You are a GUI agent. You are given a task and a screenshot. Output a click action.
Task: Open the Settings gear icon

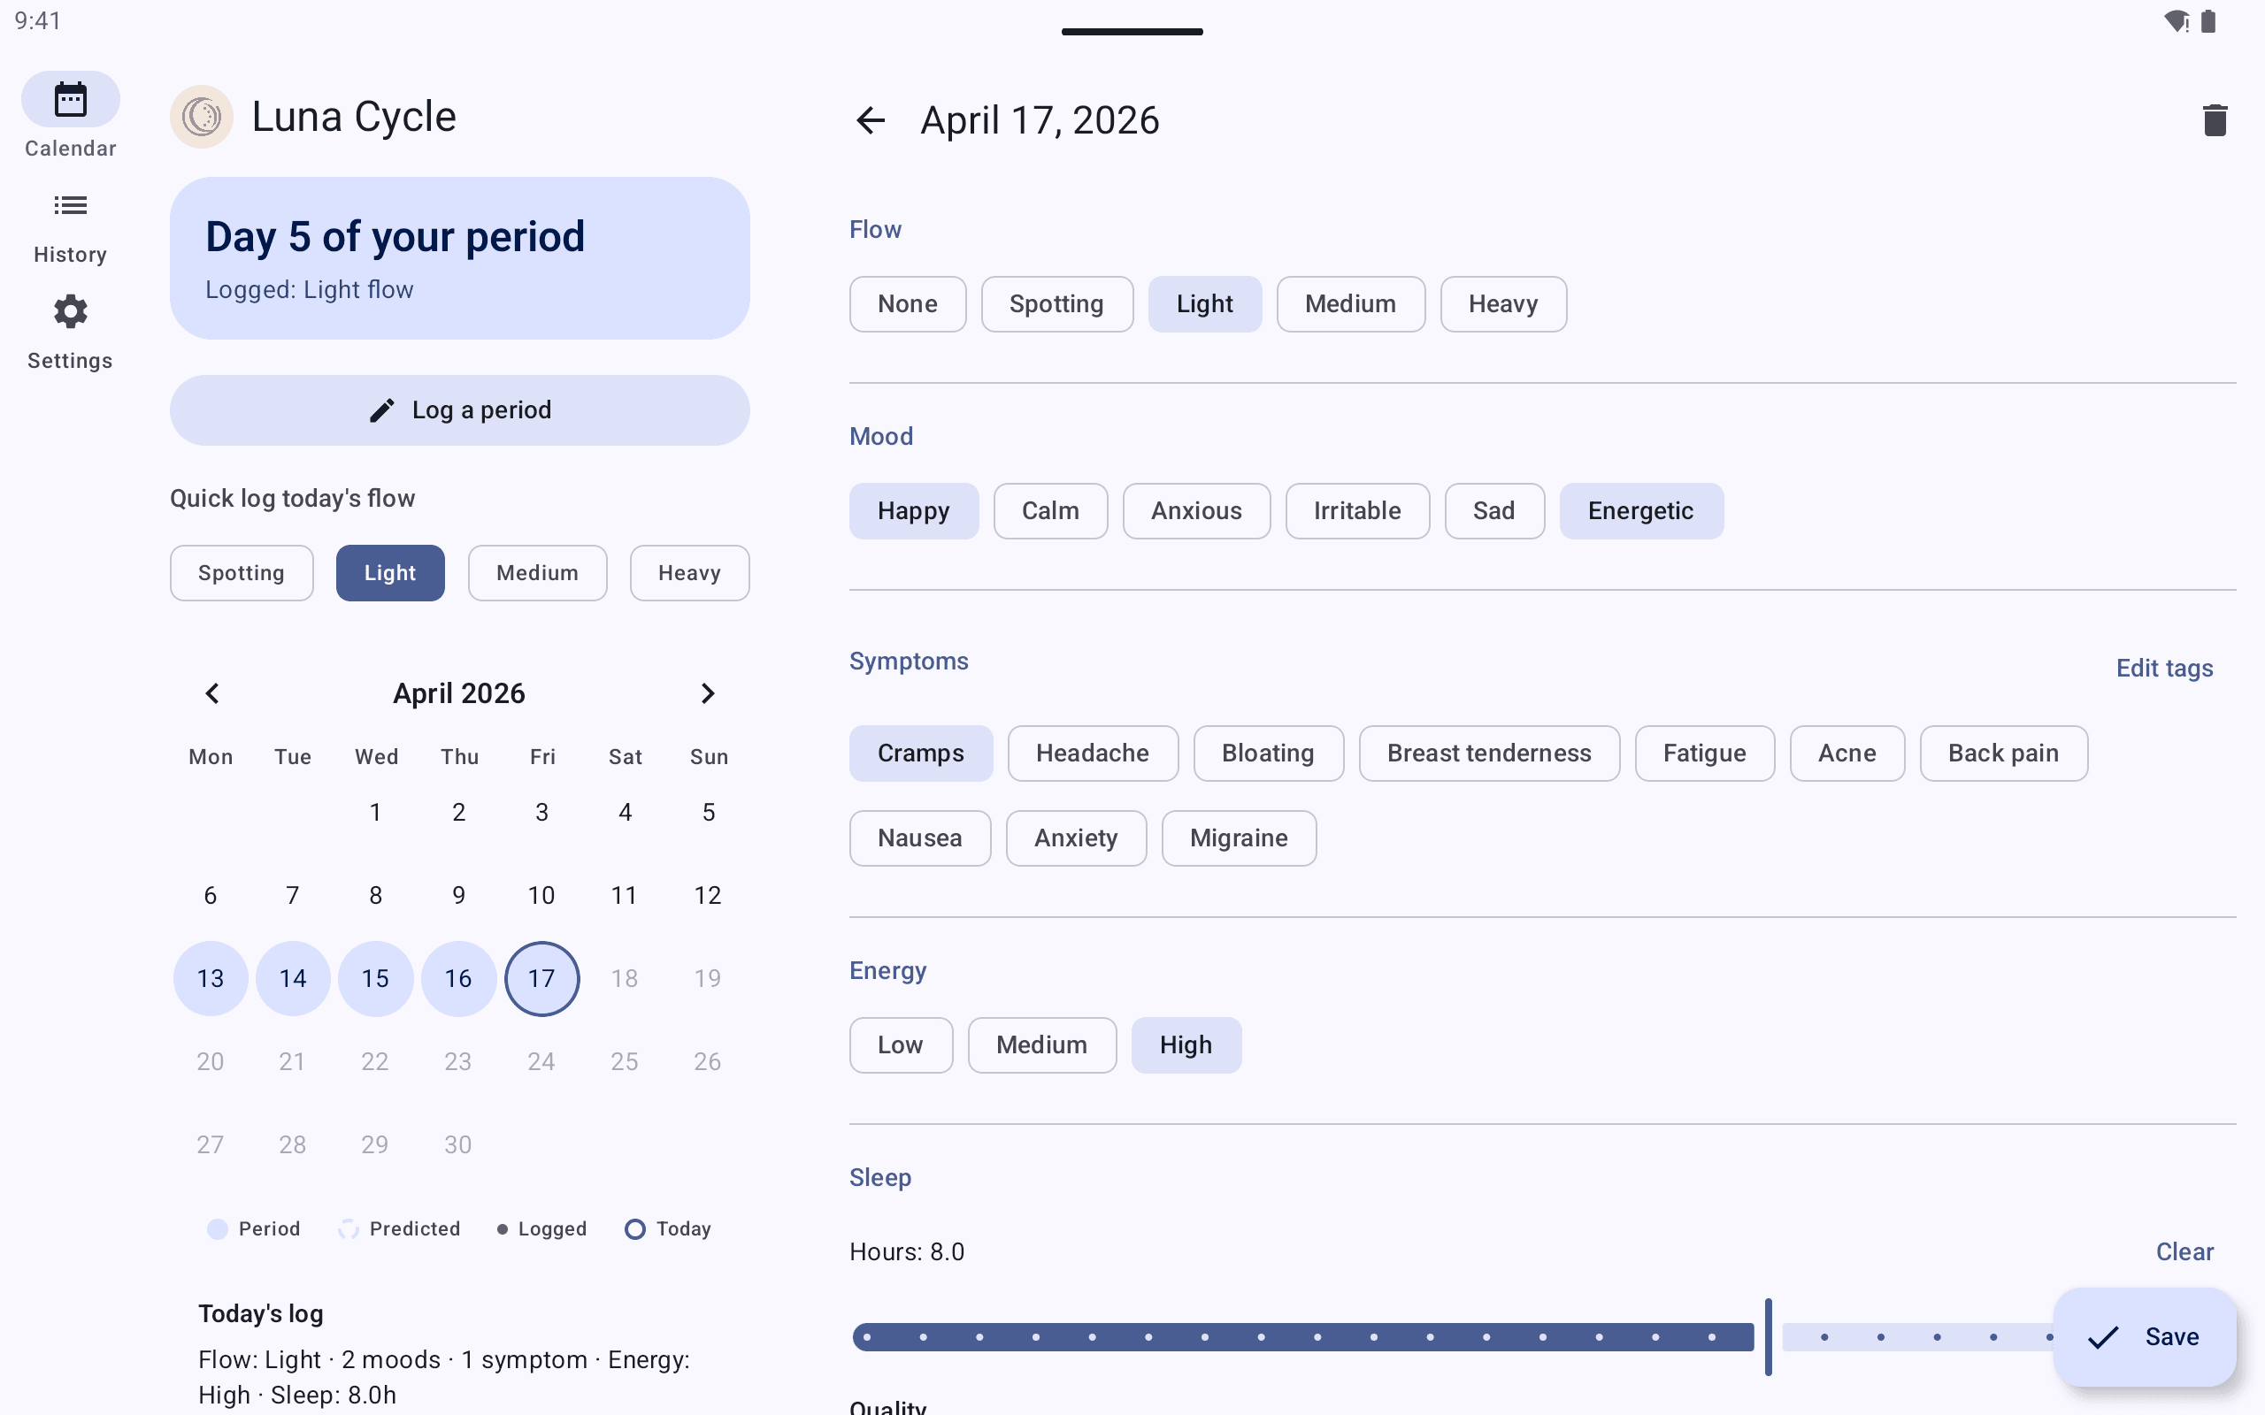69,310
